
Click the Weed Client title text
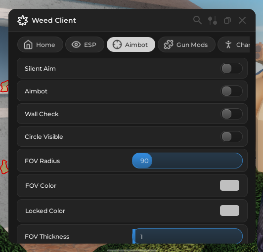point(54,20)
